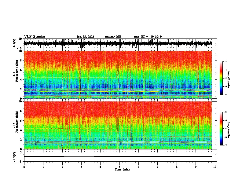
Task: Click the "4" kHz tick on ch.1 spectrogram
Action: [21, 80]
